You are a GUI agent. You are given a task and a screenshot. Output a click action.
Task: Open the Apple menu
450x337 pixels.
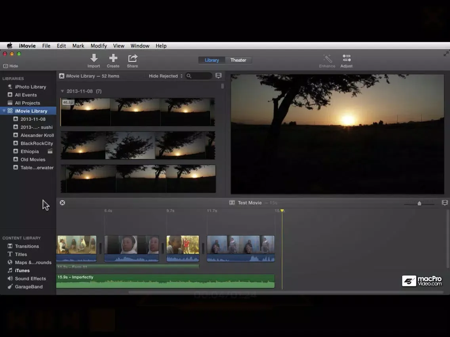click(x=10, y=46)
